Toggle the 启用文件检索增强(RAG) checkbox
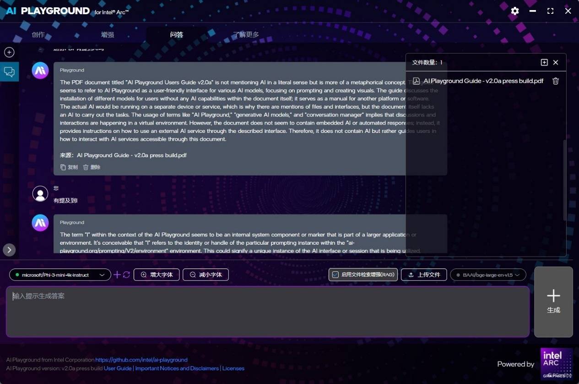 [335, 274]
